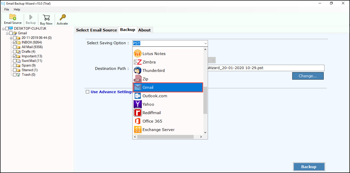Click the All Mail folder icon
This screenshot has width=350, height=173.
[19, 47]
